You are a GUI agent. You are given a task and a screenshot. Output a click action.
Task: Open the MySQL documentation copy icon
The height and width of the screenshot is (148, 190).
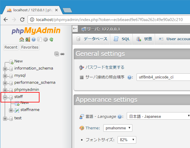39,39
